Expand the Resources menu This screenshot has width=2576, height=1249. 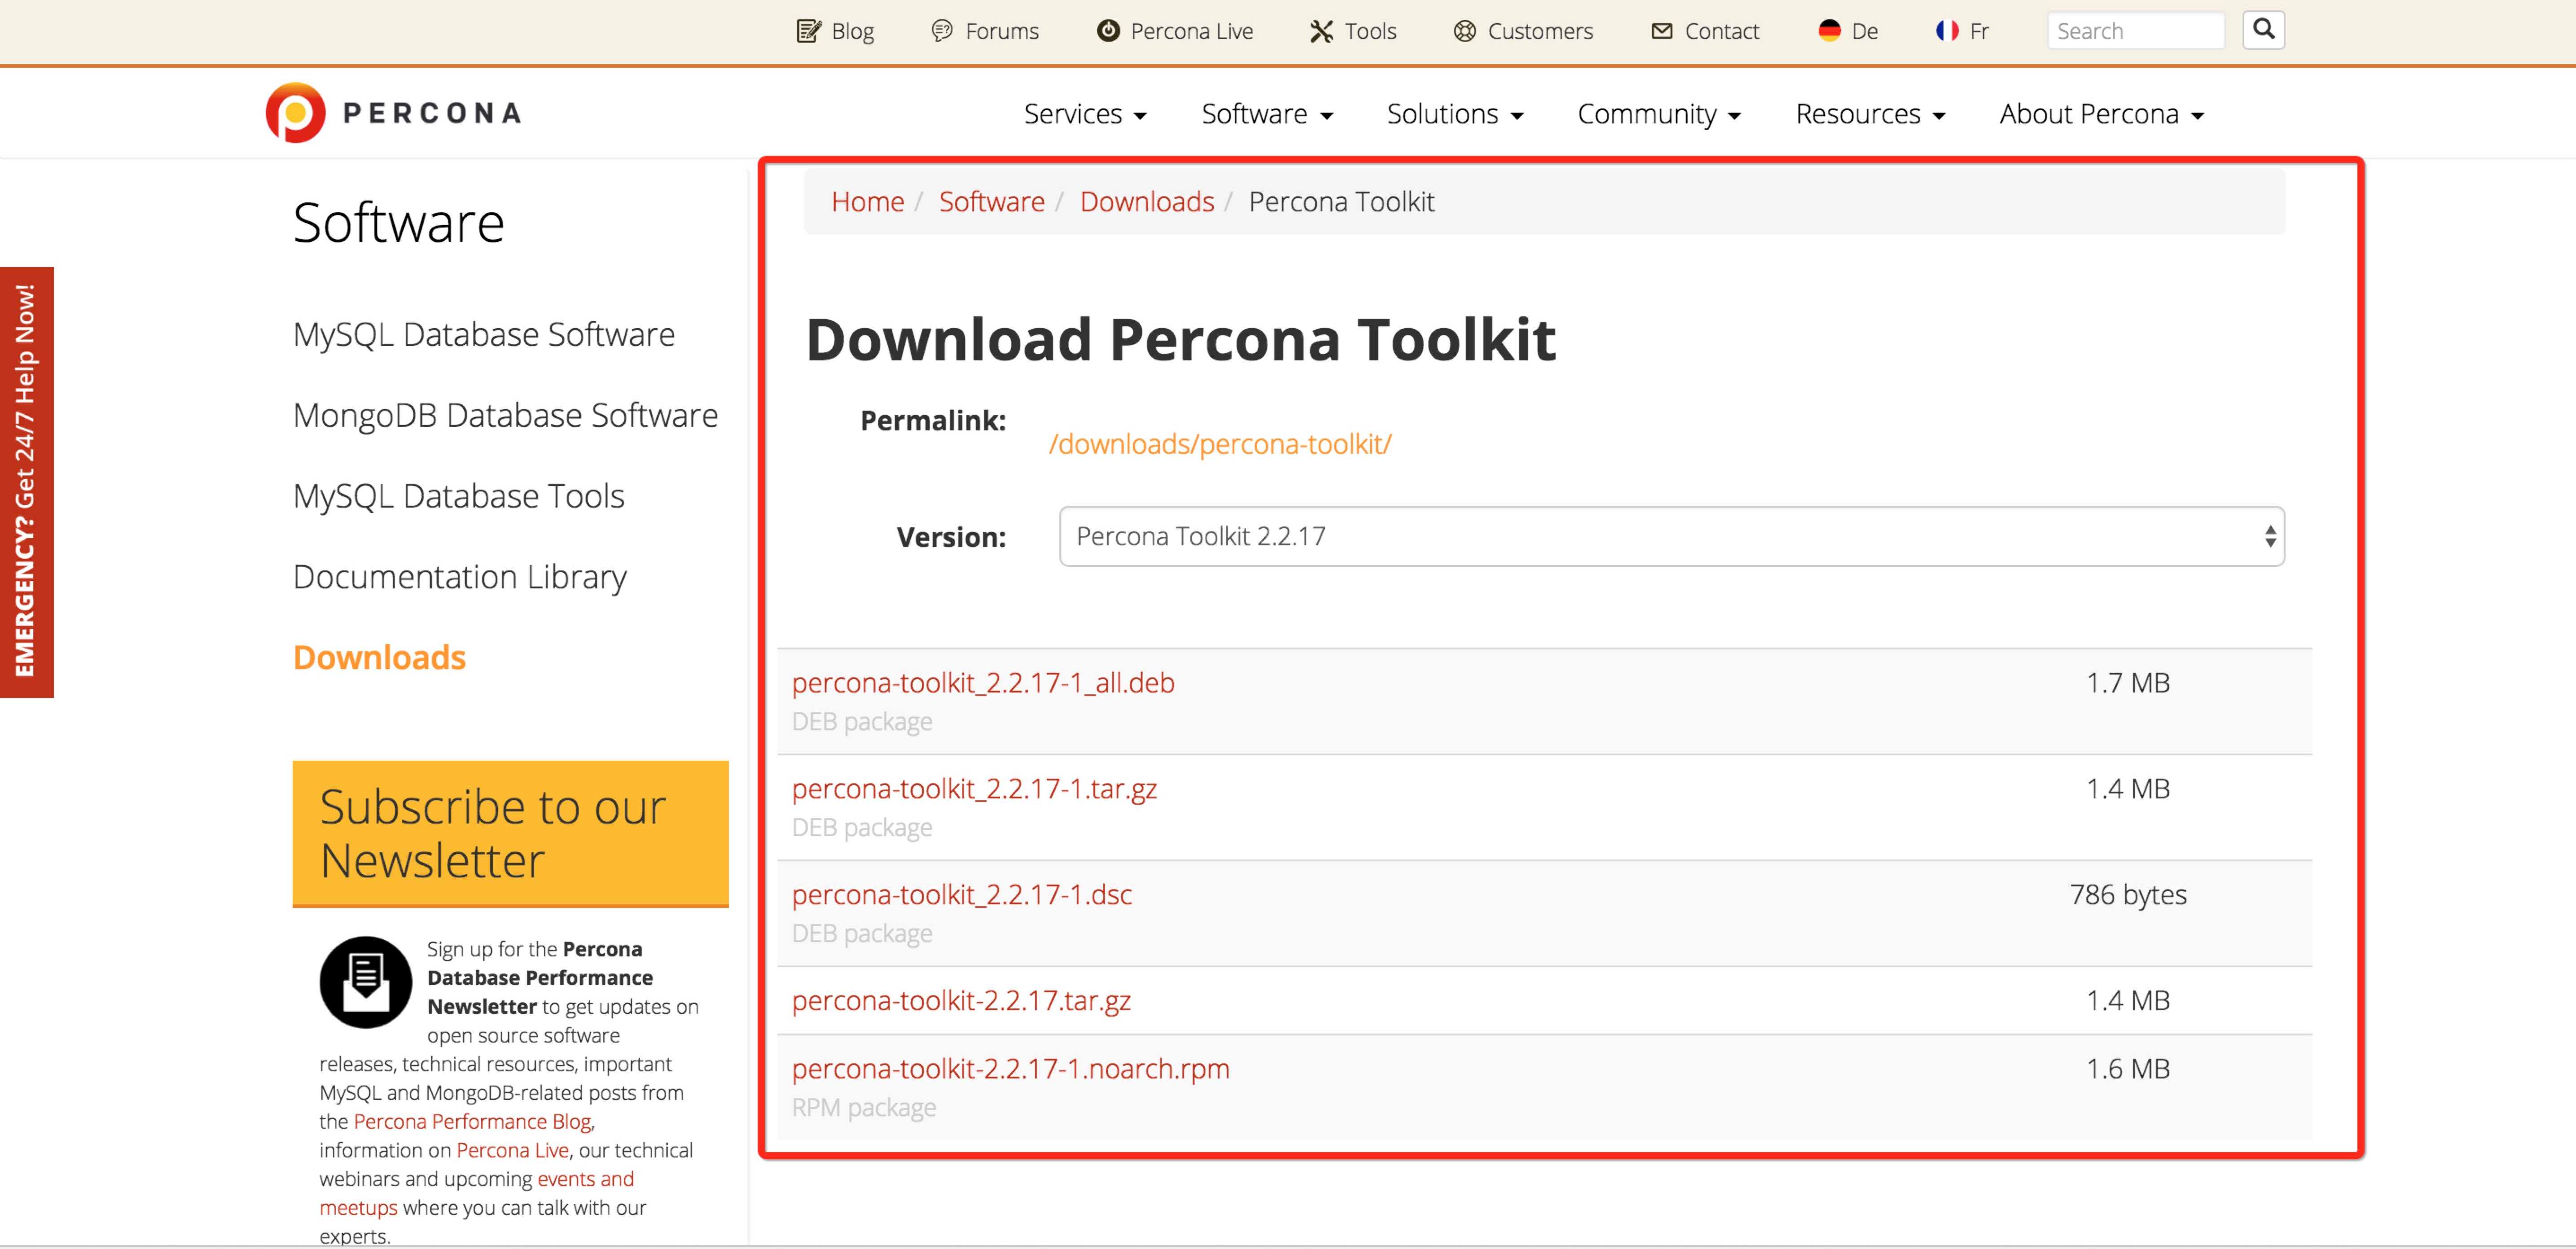1870,114
